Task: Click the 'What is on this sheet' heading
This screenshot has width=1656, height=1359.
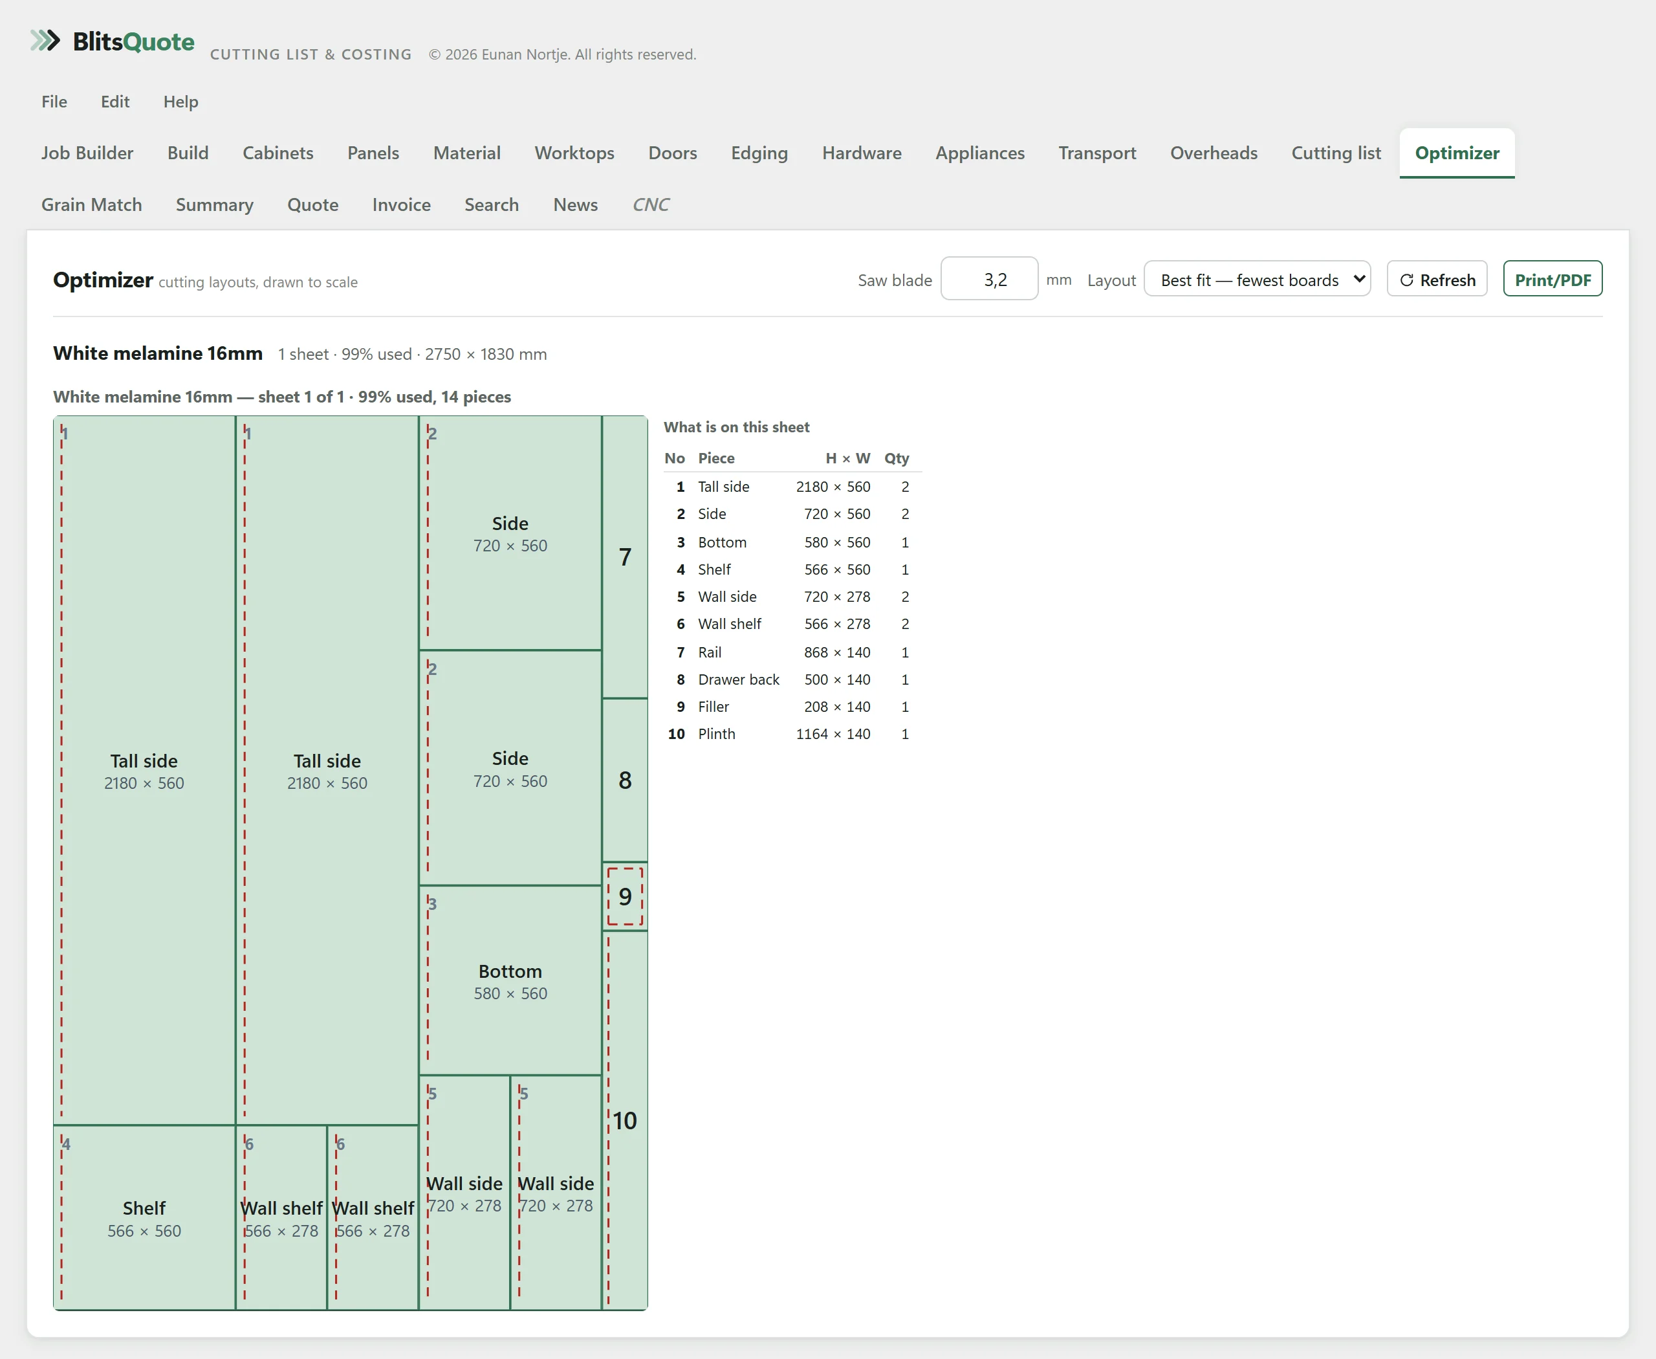Action: pyautogui.click(x=736, y=426)
